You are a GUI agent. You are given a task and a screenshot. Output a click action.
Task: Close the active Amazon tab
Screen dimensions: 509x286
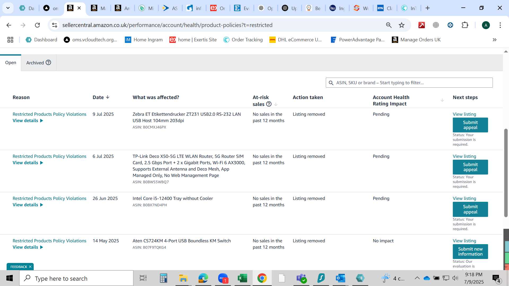click(79, 8)
